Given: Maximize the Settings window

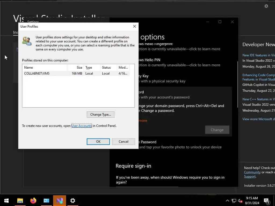Looking at the screenshot, I should [x=220, y=22].
